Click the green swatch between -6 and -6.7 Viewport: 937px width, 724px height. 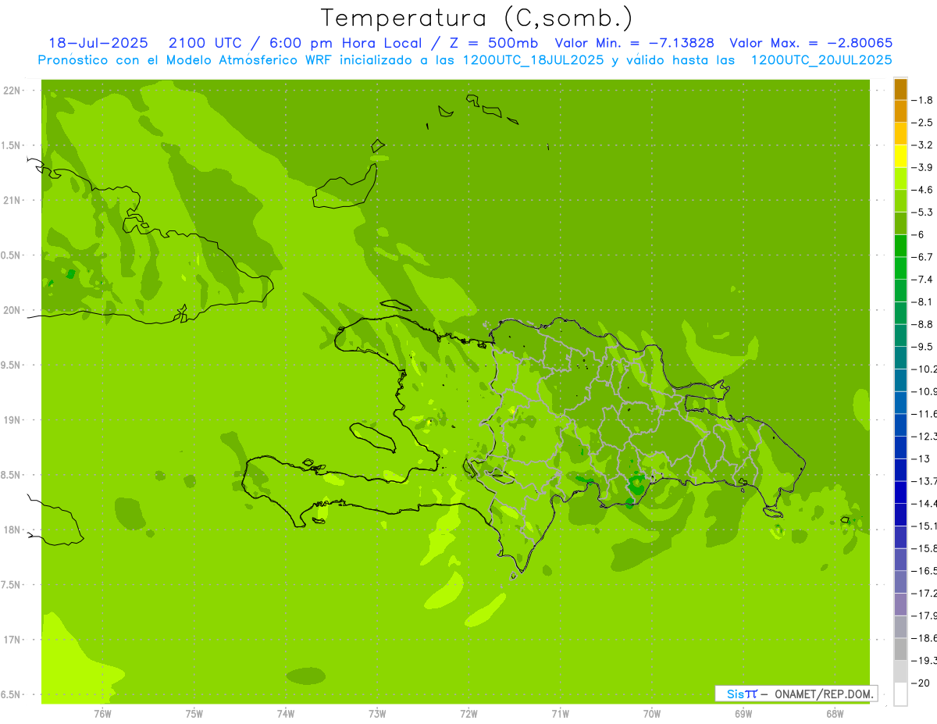point(900,246)
